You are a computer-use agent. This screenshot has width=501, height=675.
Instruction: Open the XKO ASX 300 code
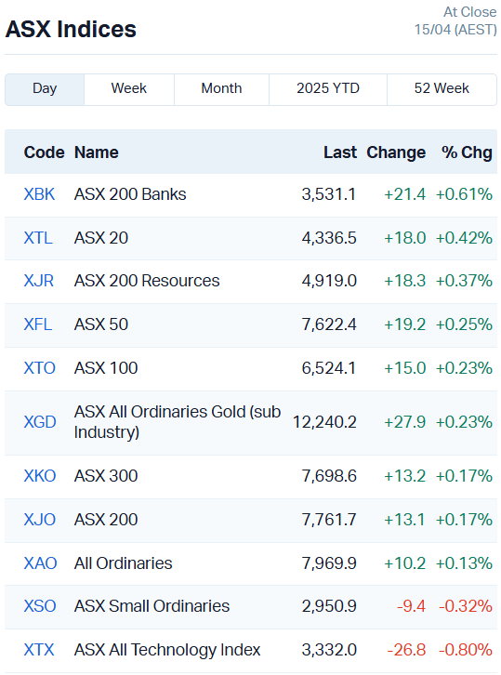click(x=40, y=476)
